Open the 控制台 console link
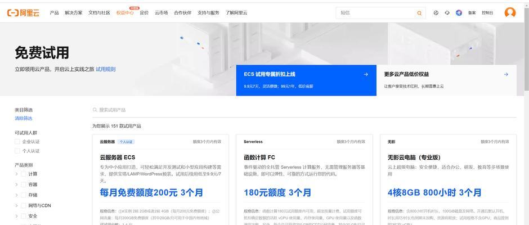 [x=487, y=13]
